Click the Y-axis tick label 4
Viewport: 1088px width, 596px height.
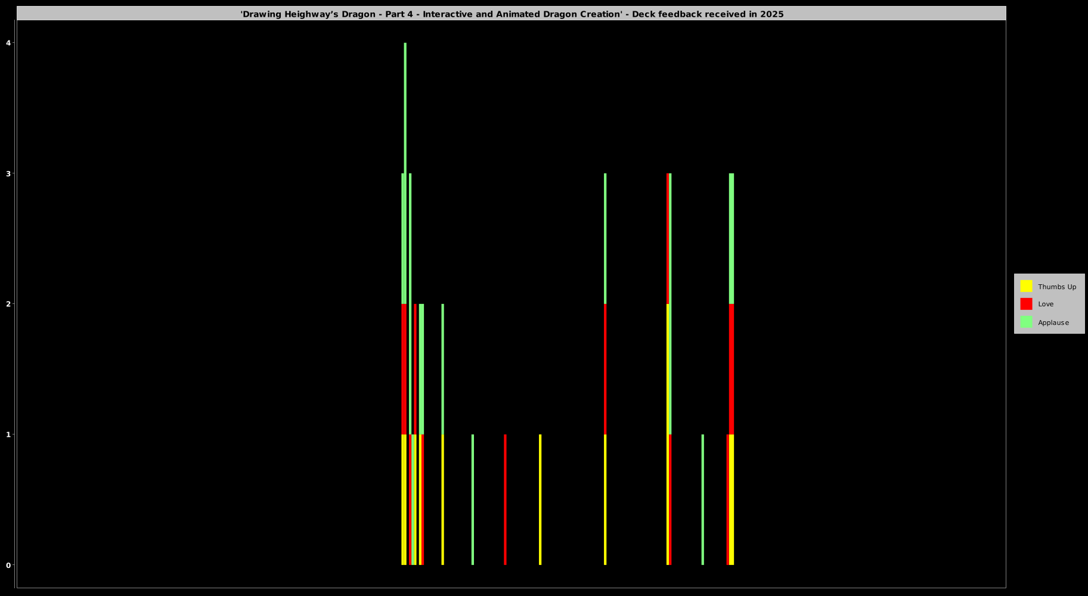(x=8, y=43)
